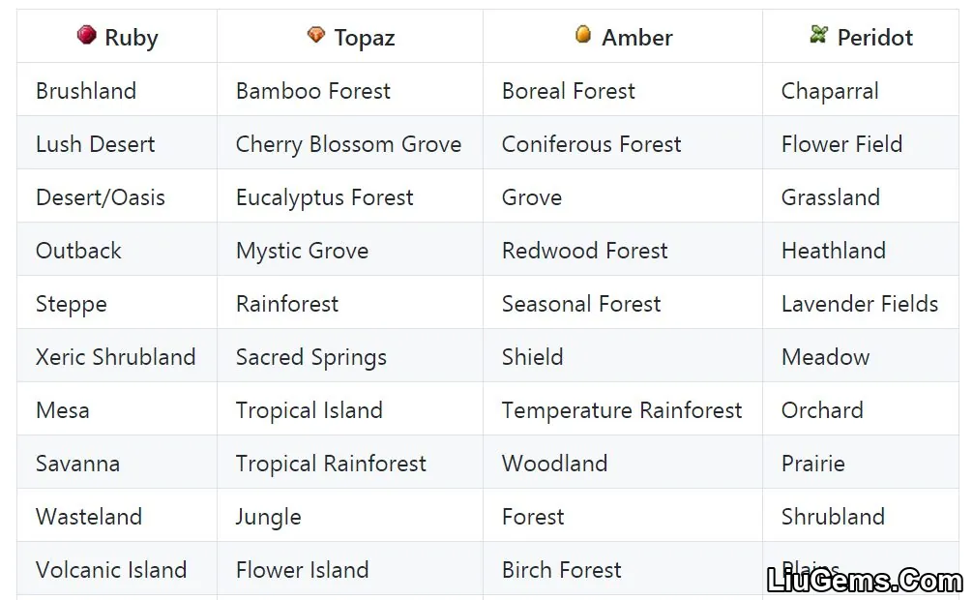Click the Temperature Rainforest cell

pos(622,410)
